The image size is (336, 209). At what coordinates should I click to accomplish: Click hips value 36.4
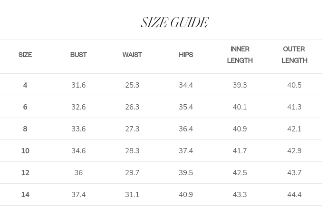click(x=186, y=129)
